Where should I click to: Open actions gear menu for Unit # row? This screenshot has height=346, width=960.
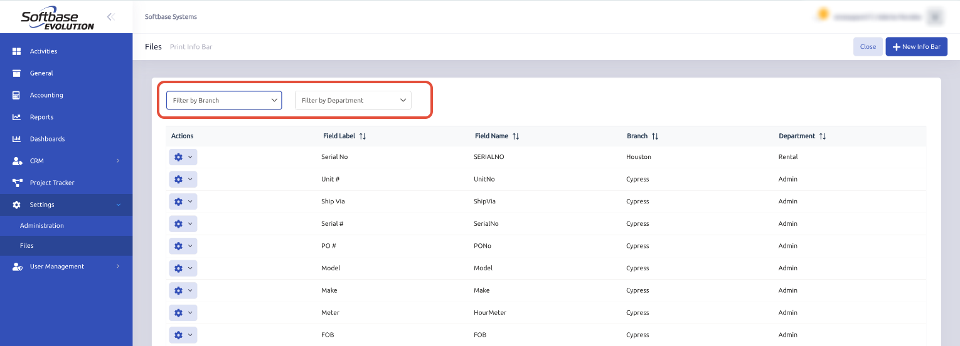pos(183,179)
